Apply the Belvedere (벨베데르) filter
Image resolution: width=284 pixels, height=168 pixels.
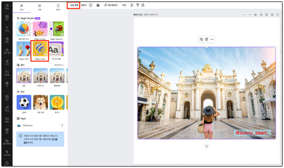(57, 76)
